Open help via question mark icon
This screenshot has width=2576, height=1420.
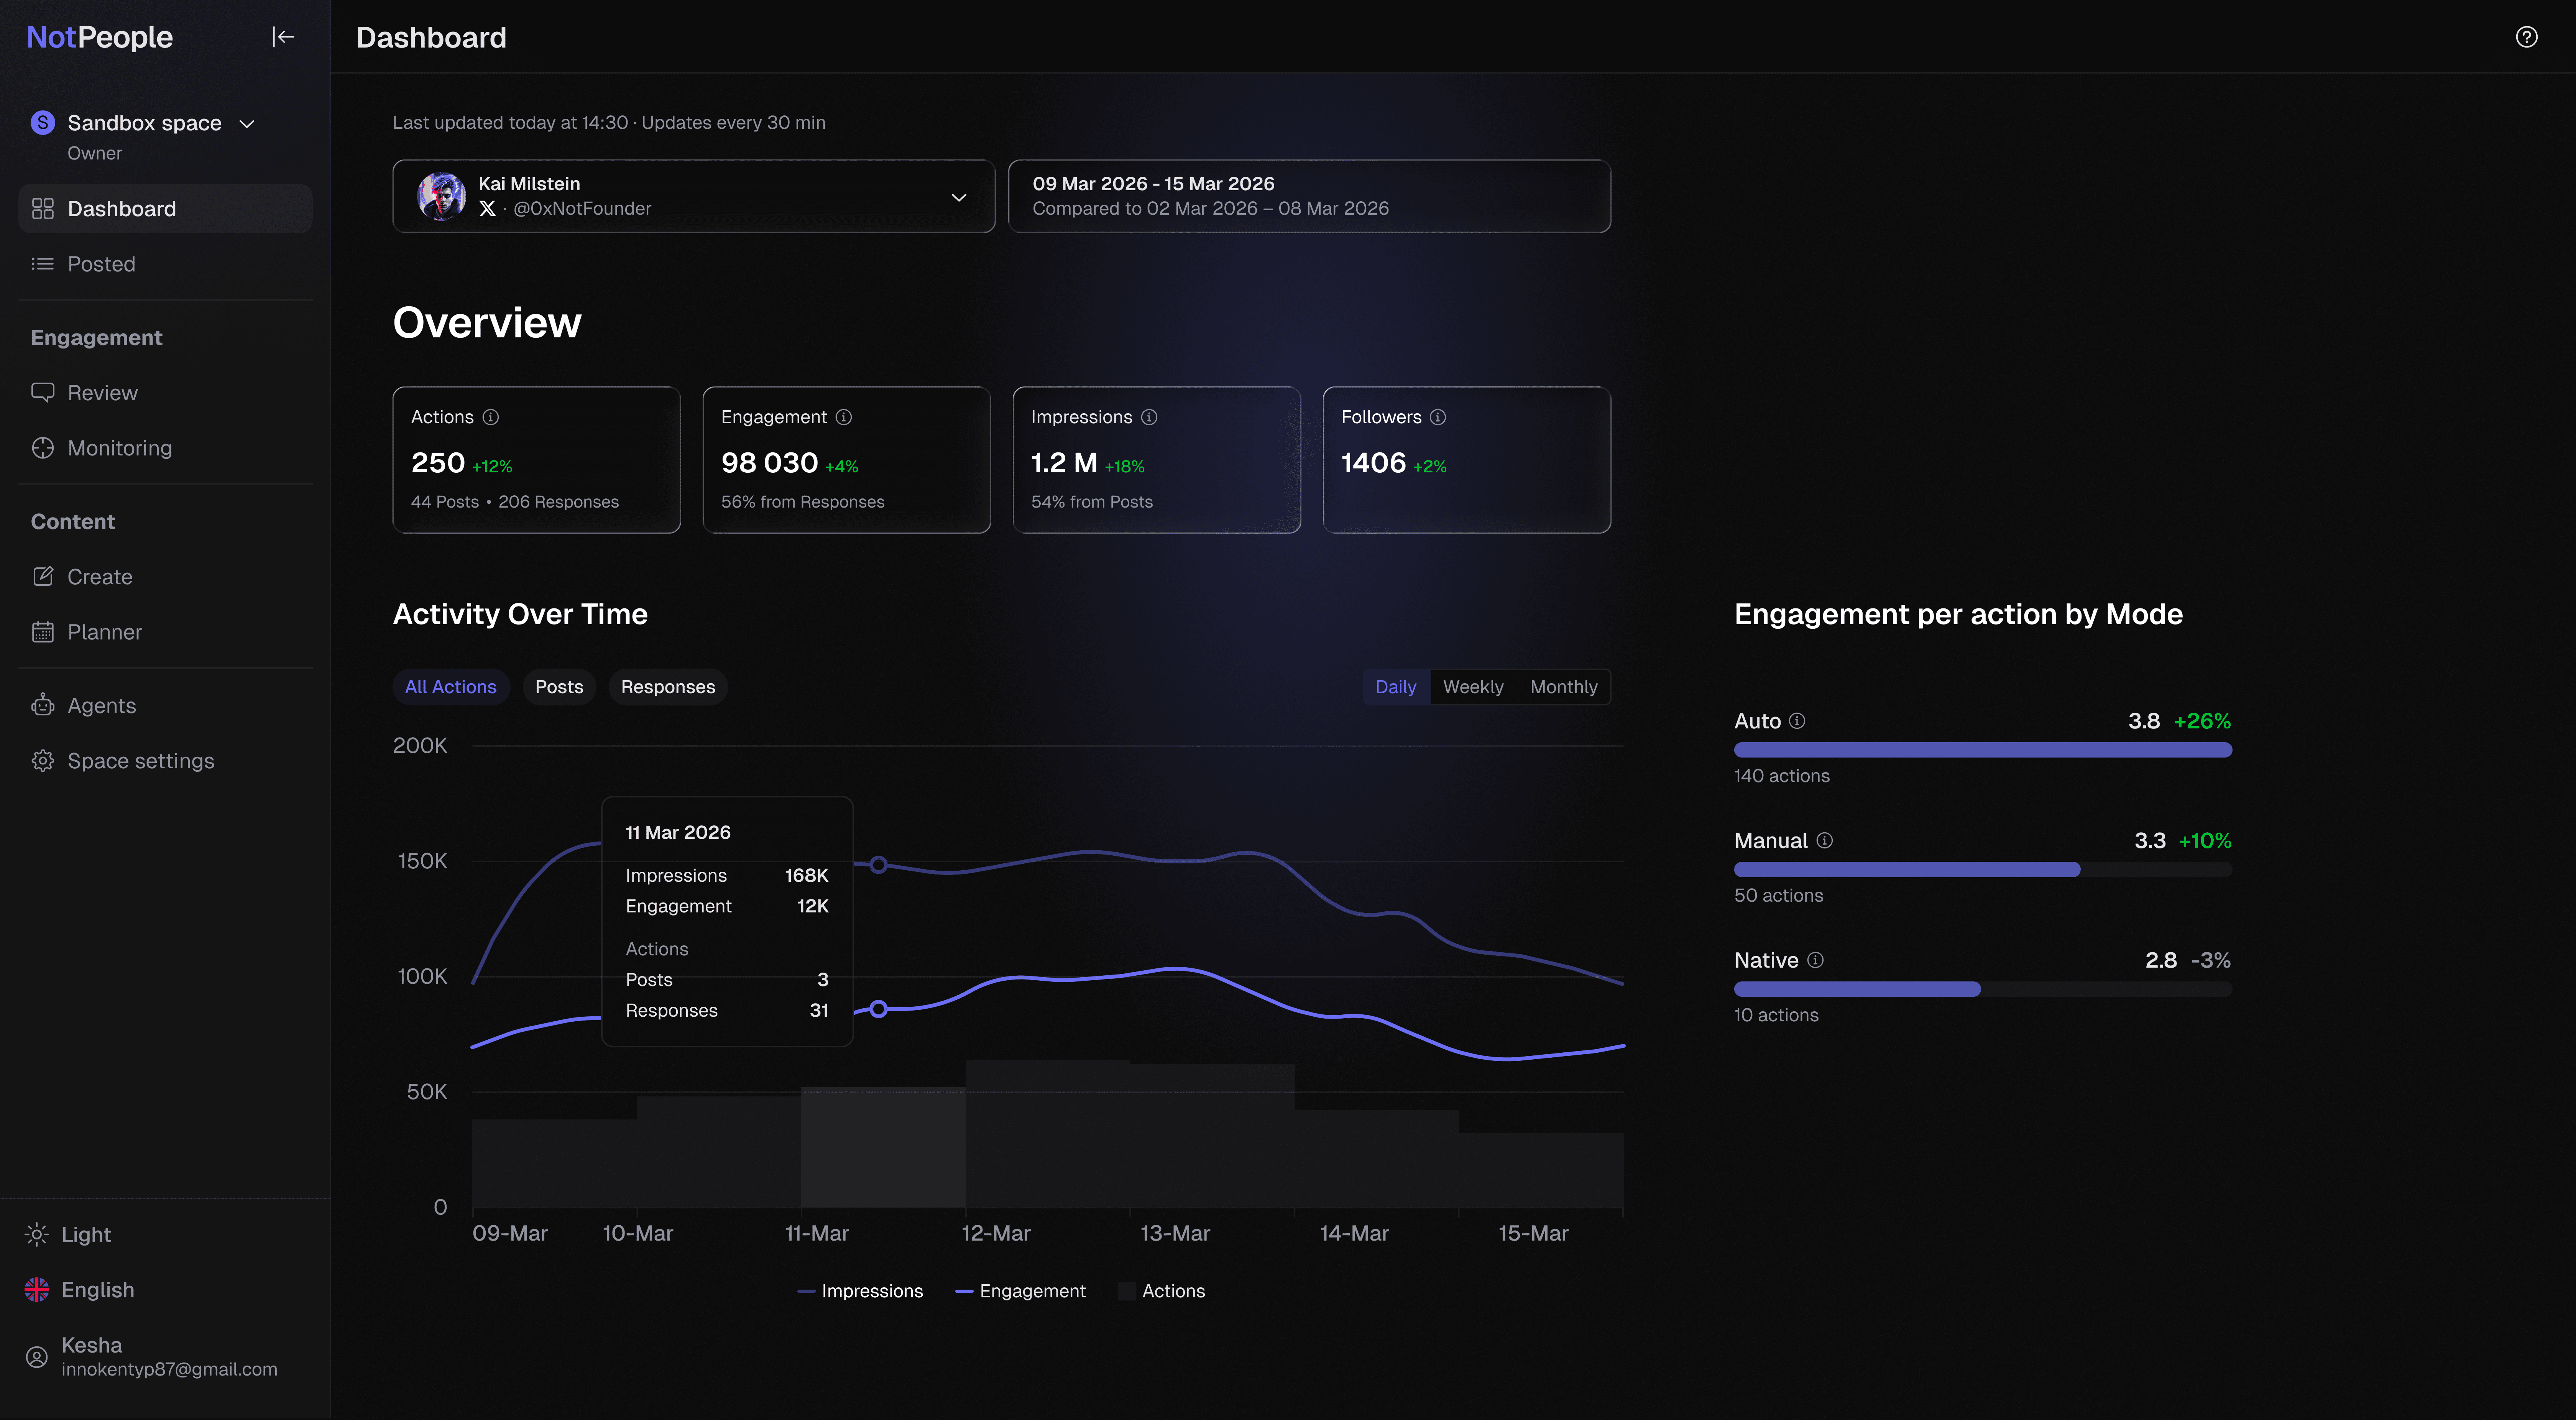(x=2526, y=37)
